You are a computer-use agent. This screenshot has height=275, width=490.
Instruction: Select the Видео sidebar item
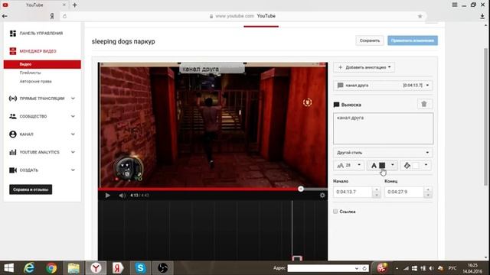click(x=42, y=64)
